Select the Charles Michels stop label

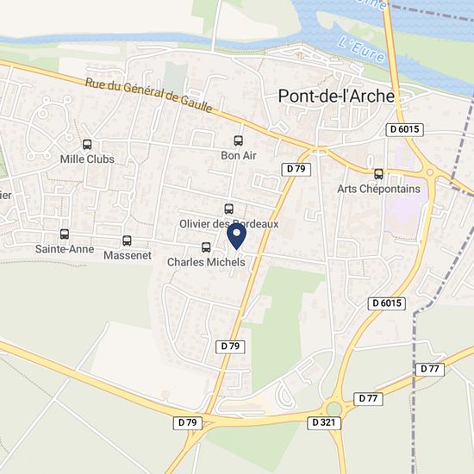[x=206, y=262]
